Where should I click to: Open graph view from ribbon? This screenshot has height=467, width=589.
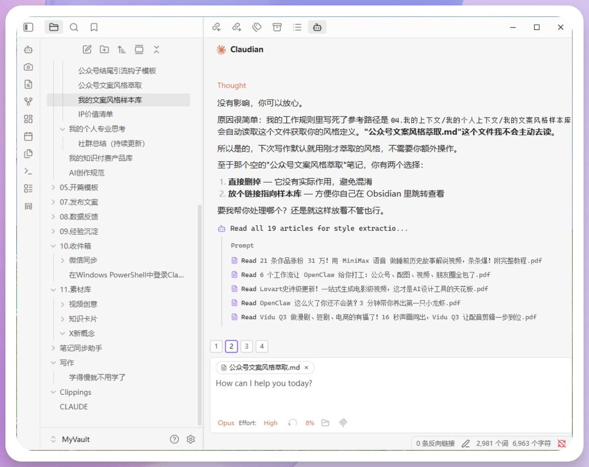[x=28, y=102]
